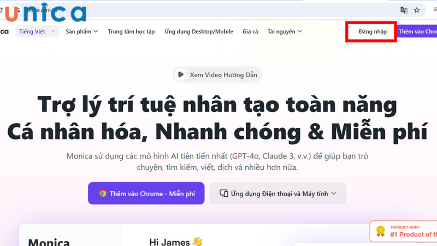The height and width of the screenshot is (246, 437).
Task: Click the Monica heading in preview panel
Action: pyautogui.click(x=49, y=242)
